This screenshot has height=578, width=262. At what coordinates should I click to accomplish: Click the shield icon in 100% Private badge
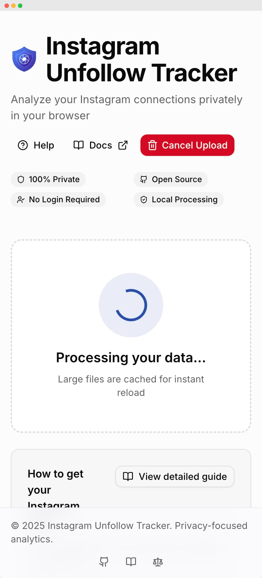[21, 179]
